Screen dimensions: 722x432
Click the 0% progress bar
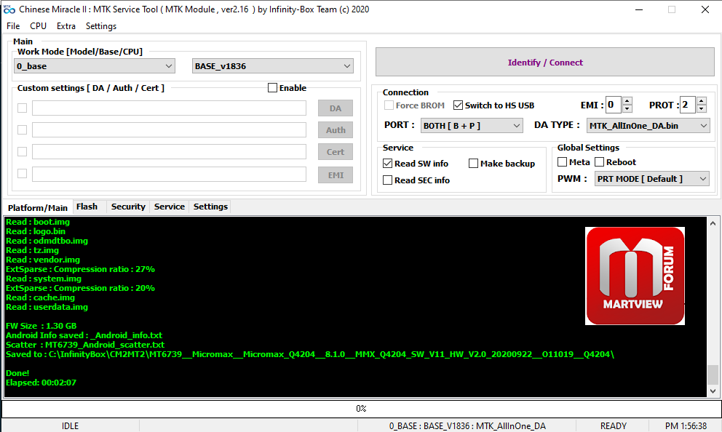click(361, 409)
